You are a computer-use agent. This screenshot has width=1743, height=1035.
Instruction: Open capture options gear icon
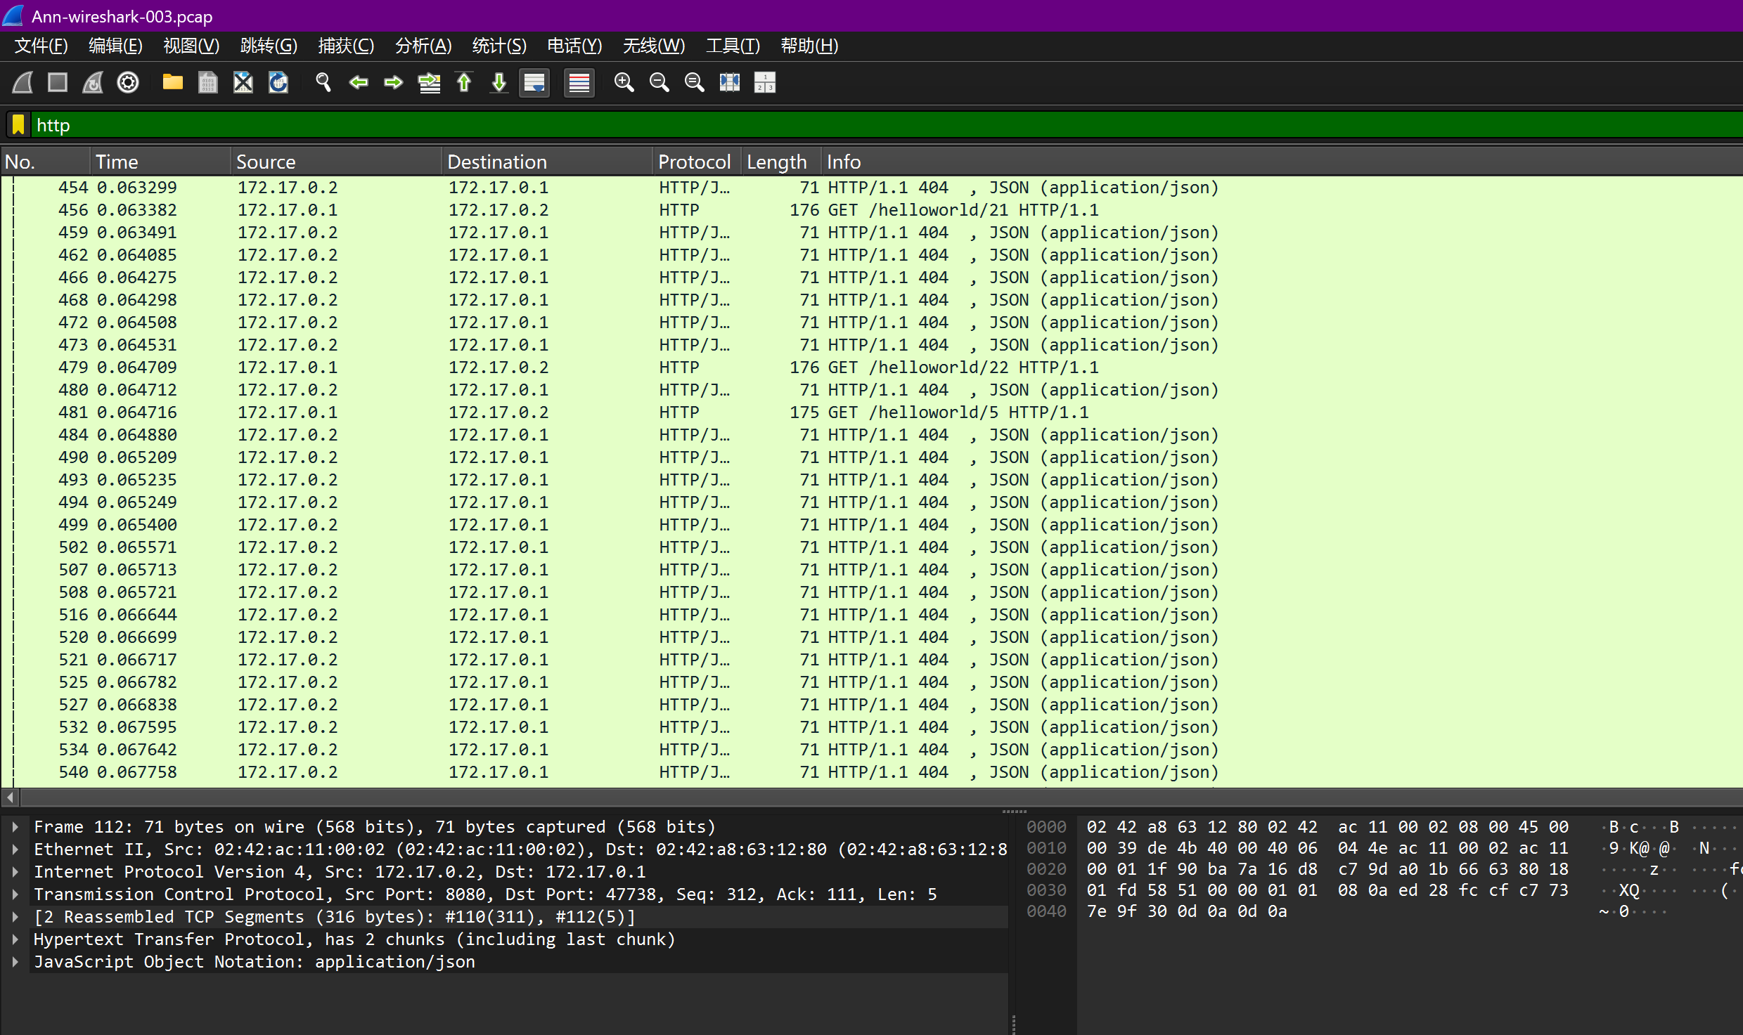(x=128, y=83)
